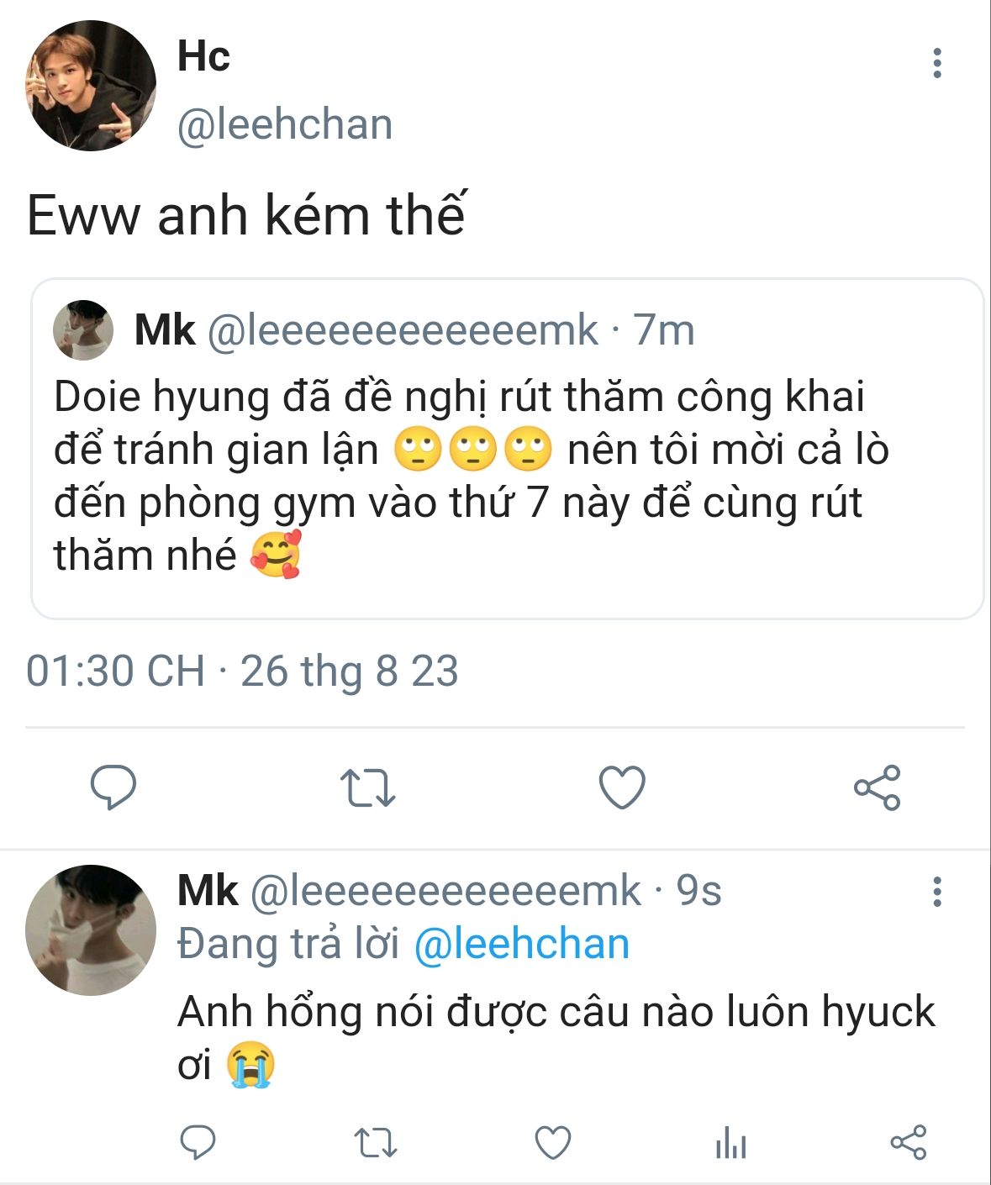
Task: Retweet the main Hc tweet
Action: point(367,787)
